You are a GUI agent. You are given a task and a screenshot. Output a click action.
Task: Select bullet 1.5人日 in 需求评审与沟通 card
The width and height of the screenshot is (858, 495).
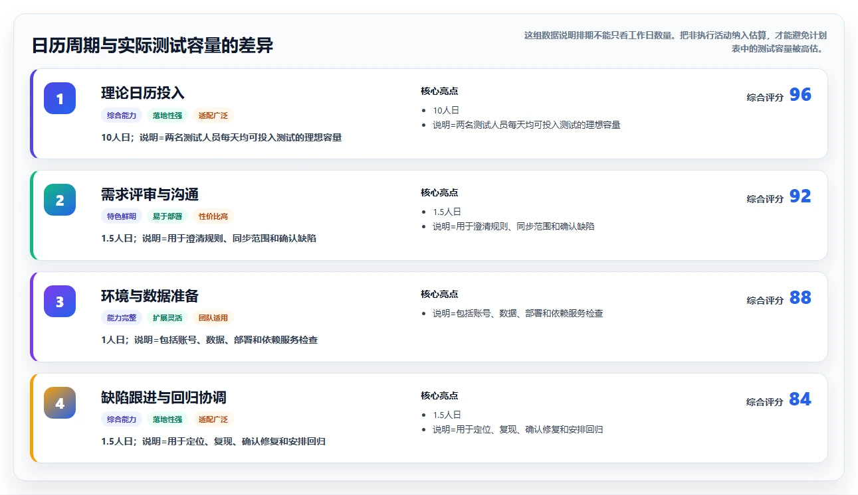[447, 212]
